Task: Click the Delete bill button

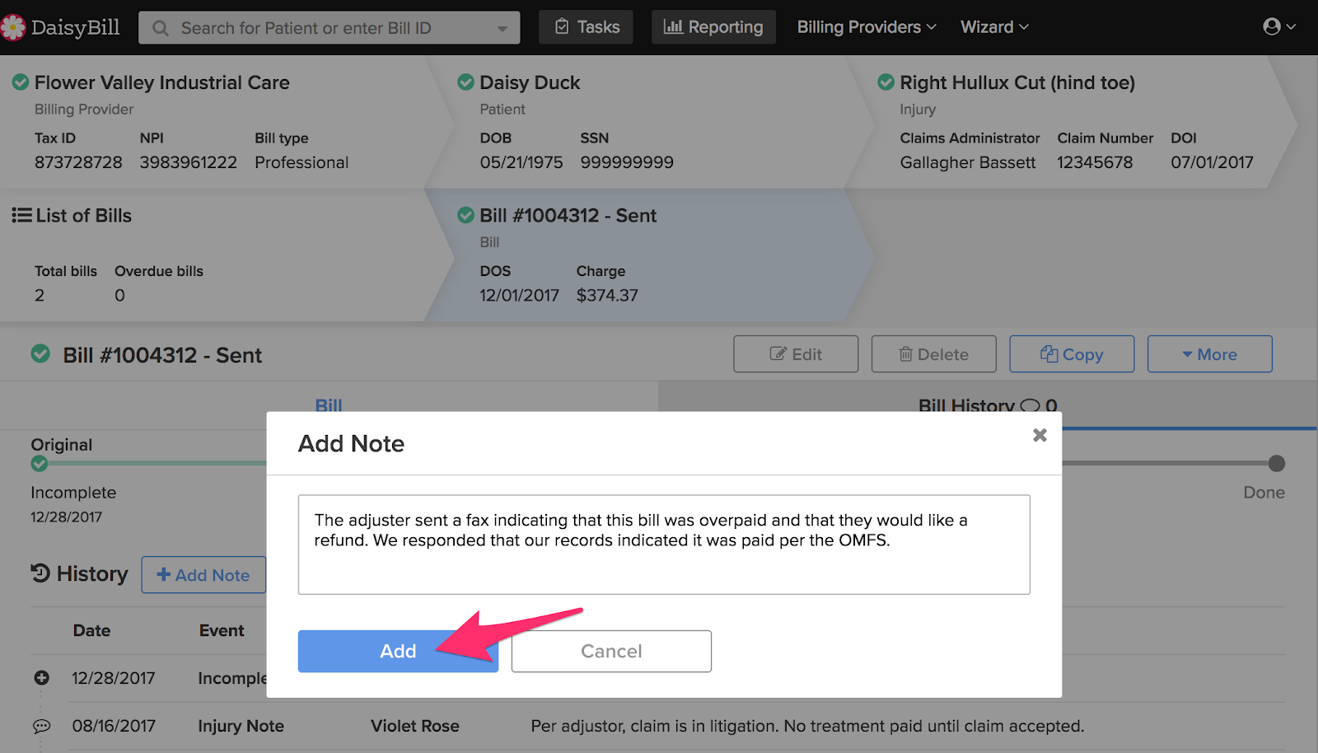Action: point(933,354)
